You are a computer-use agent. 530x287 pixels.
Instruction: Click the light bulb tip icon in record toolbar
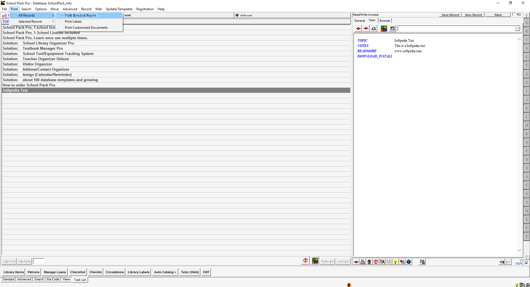tap(396, 262)
